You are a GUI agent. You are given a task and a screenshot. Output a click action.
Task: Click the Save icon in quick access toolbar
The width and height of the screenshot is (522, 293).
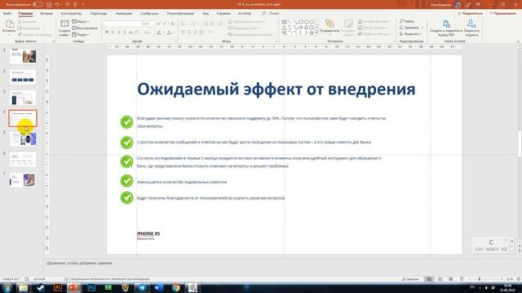click(49, 5)
